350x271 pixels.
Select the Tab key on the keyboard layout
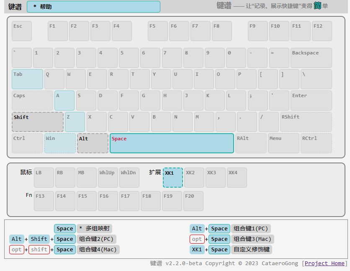pos(27,79)
